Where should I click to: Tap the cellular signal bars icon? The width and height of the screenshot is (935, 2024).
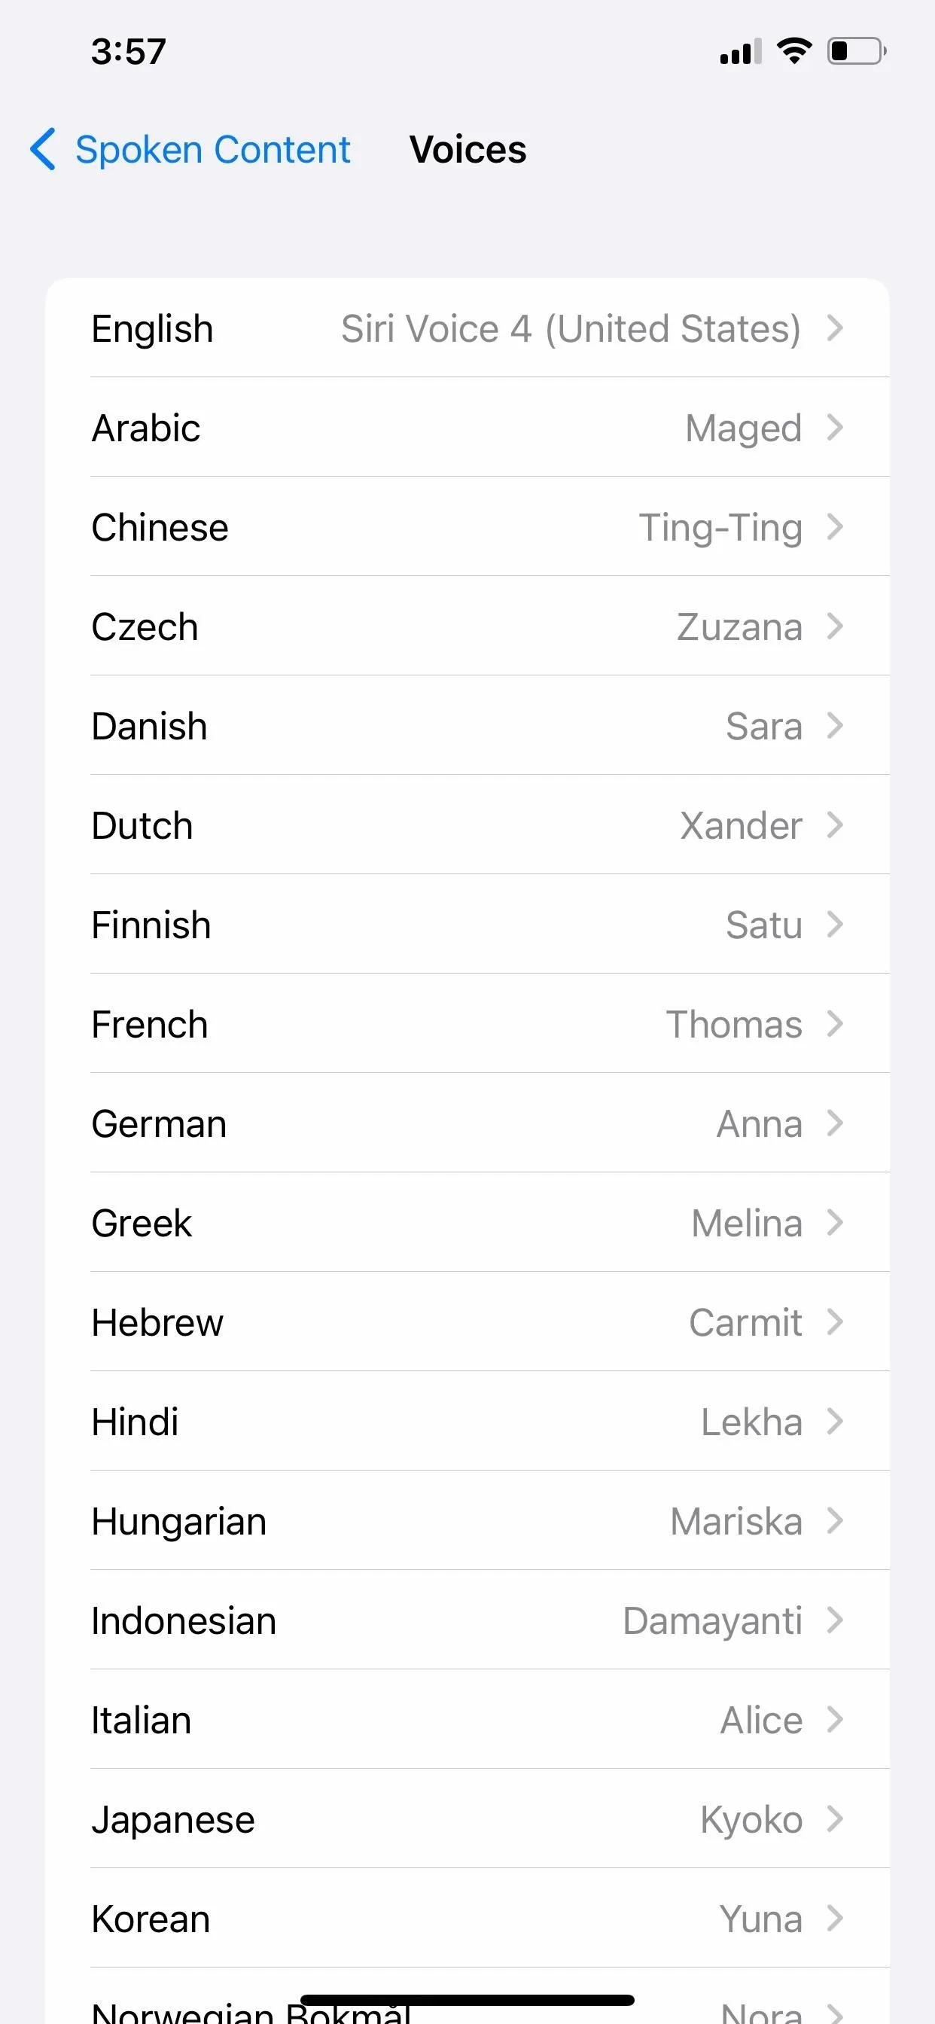[x=740, y=51]
